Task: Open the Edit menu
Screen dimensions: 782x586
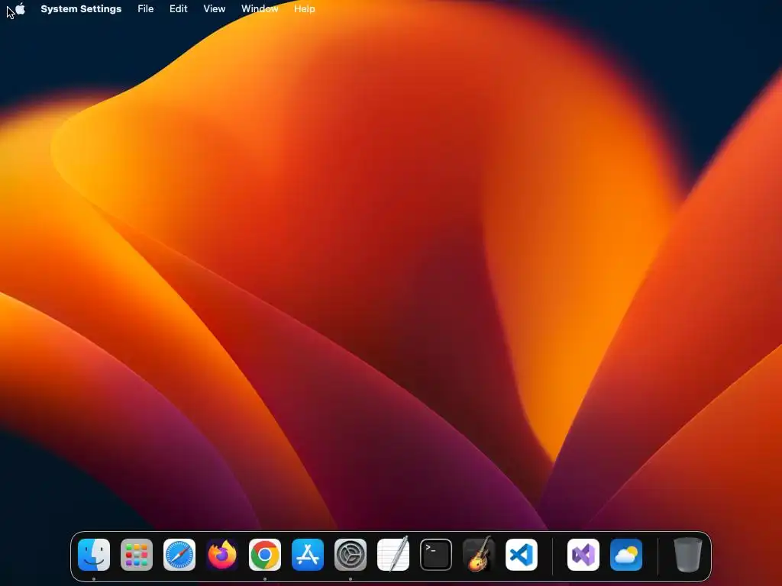Action: (179, 9)
